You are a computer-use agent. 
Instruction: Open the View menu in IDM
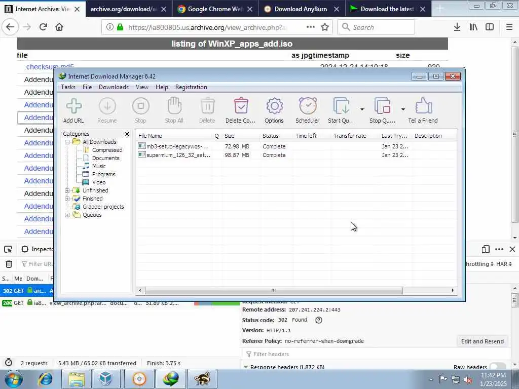click(142, 87)
